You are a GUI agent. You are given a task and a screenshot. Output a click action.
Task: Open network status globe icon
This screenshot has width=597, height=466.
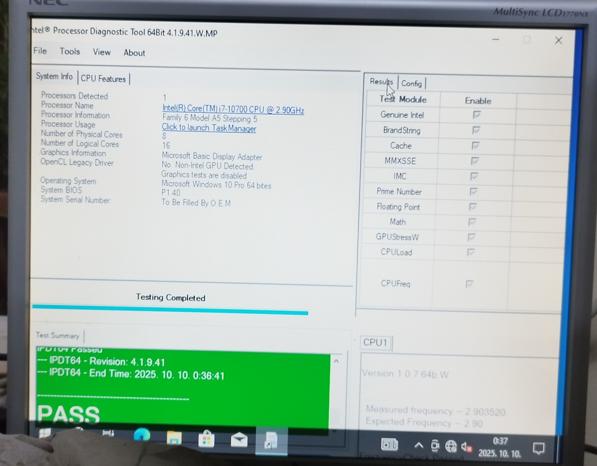[x=451, y=446]
